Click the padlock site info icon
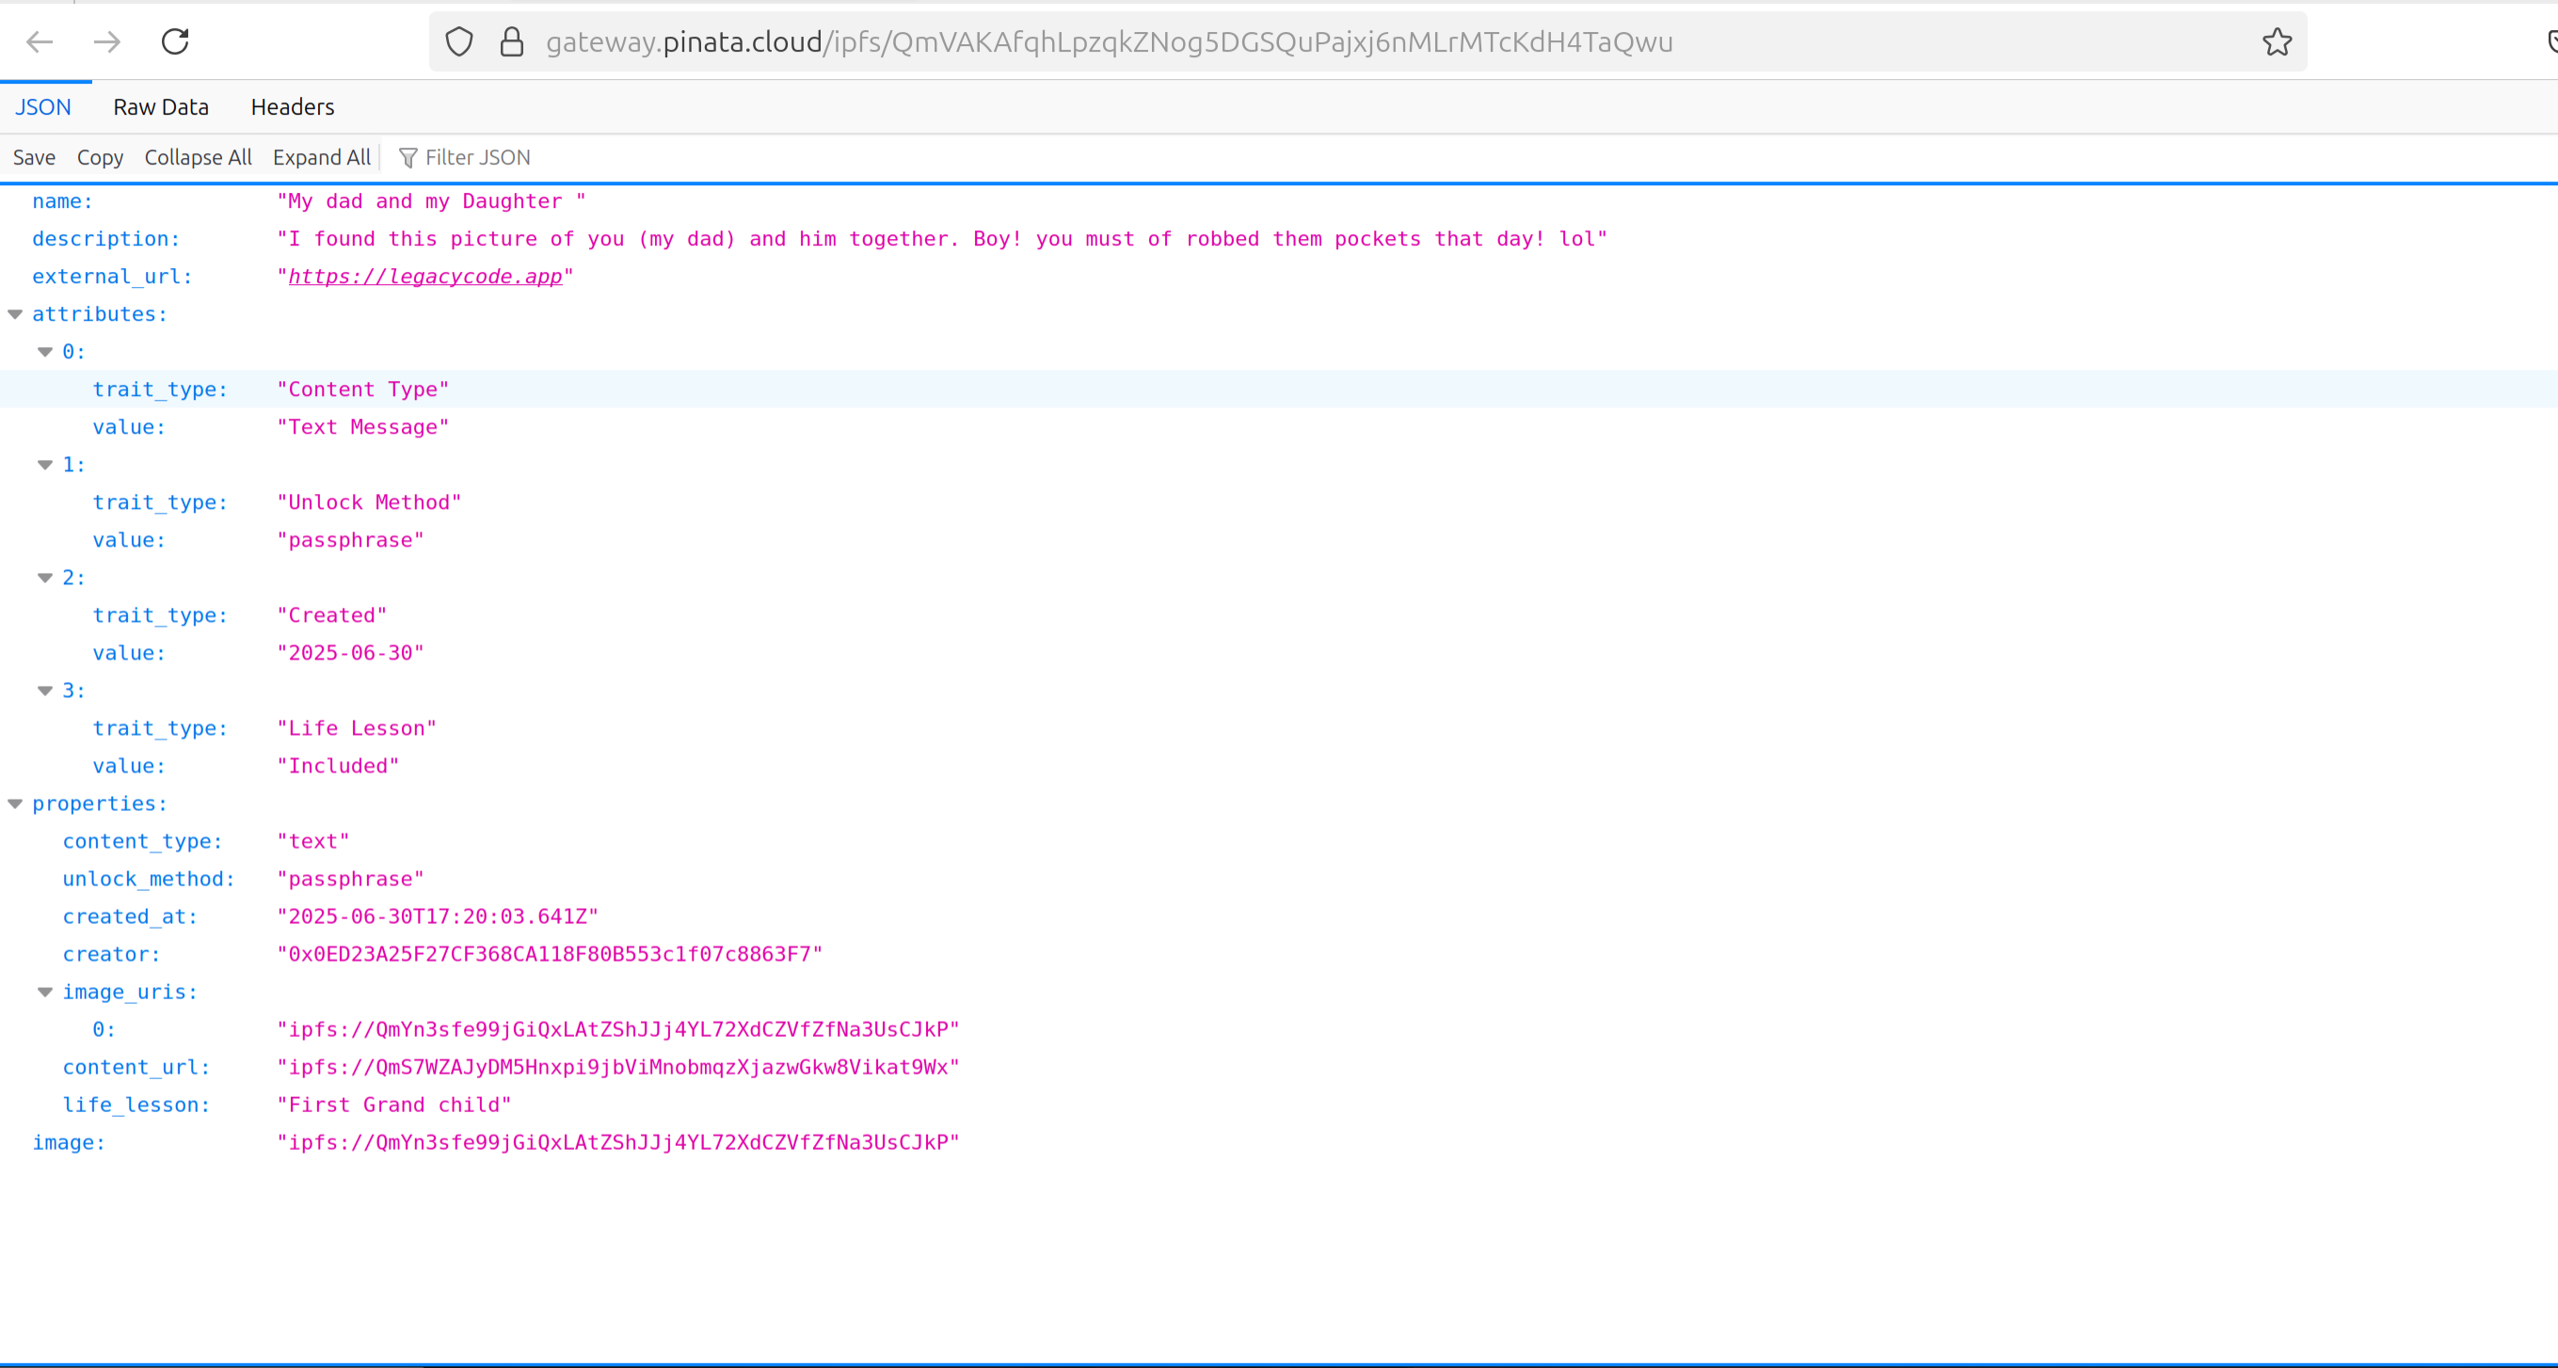 tap(511, 41)
